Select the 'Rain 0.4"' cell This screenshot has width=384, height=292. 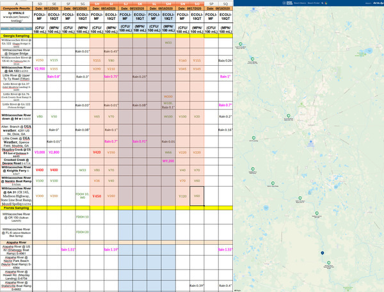(x=225, y=286)
